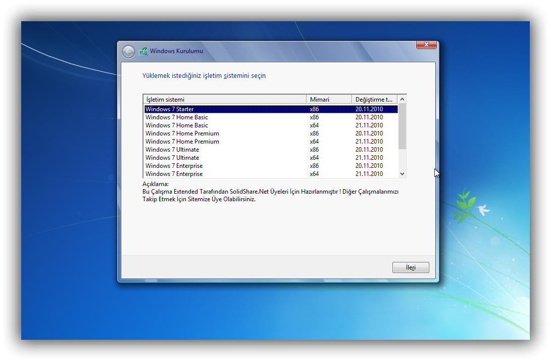This screenshot has height=361, width=551.
Task: Click the scrollbar thumb in OS list
Action: click(402, 126)
